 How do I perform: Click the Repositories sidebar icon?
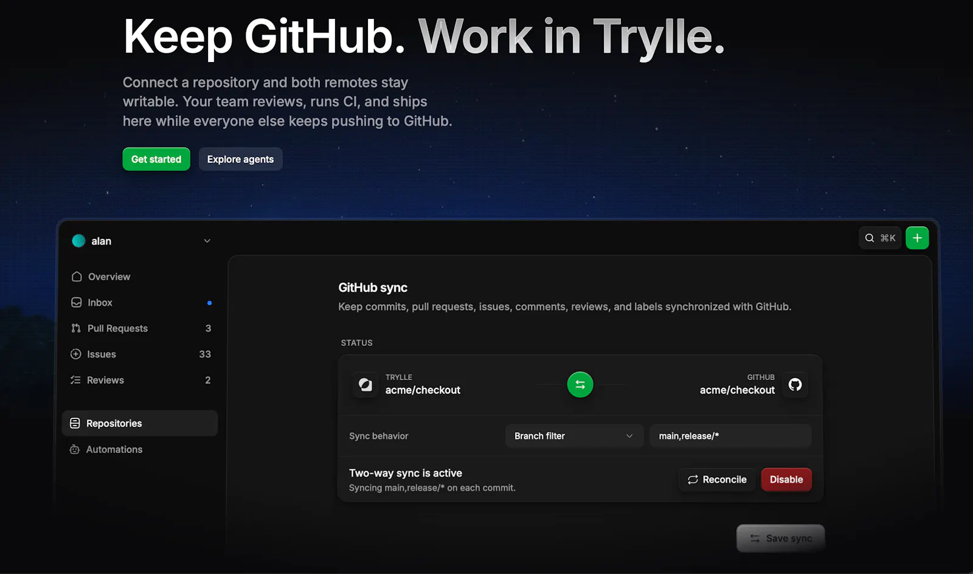click(75, 423)
